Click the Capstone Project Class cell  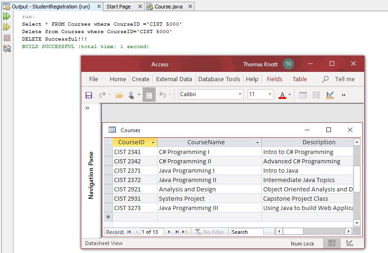[308, 198]
